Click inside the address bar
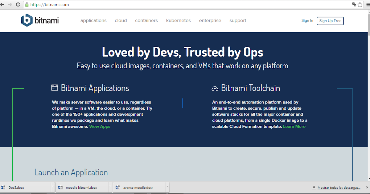Image resolution: width=370 pixels, height=194 pixels. (123, 5)
